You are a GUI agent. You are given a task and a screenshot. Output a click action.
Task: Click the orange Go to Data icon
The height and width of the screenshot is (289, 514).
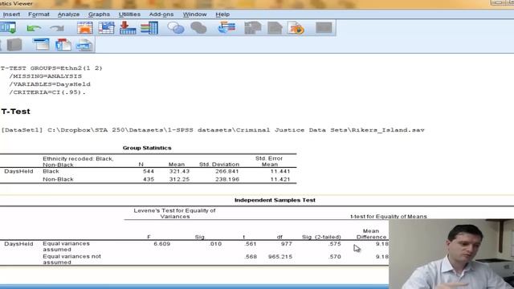click(85, 28)
